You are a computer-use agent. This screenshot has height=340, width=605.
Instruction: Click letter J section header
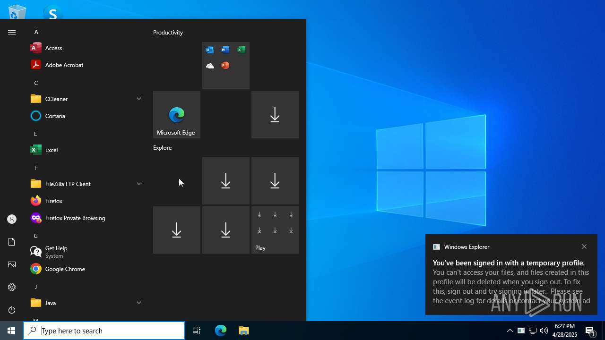(x=35, y=287)
